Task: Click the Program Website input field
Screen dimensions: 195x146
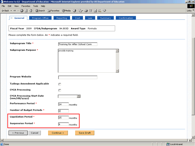Action: (78, 77)
